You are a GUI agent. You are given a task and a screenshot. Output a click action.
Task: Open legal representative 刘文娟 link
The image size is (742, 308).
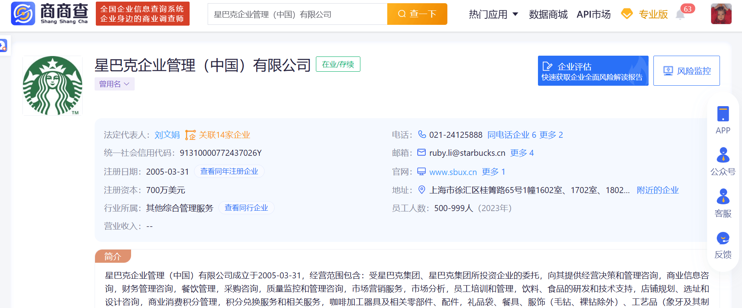167,135
